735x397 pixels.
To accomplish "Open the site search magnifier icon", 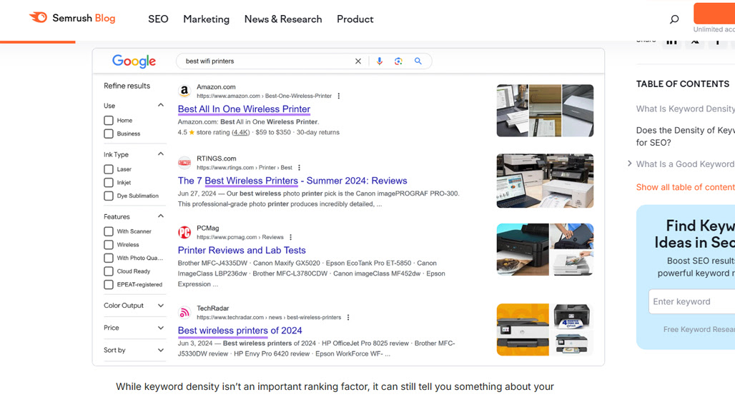I will pos(674,19).
